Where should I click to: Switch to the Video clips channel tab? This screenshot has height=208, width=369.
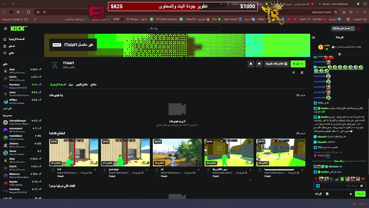pyautogui.click(x=82, y=85)
